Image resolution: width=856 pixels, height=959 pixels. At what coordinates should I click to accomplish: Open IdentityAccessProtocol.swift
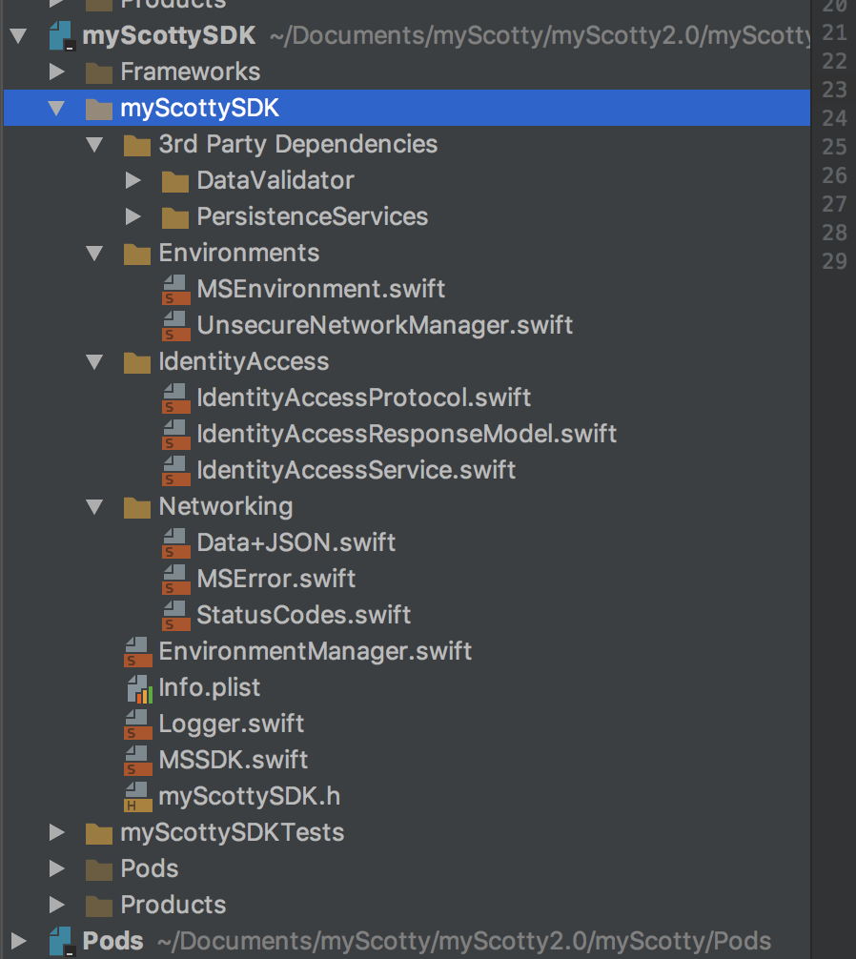coord(364,398)
